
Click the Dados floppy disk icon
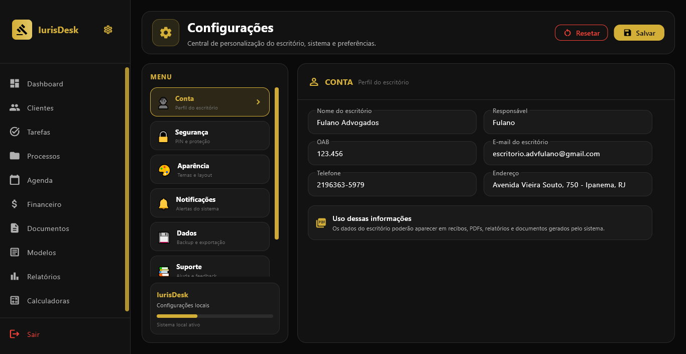[164, 238]
